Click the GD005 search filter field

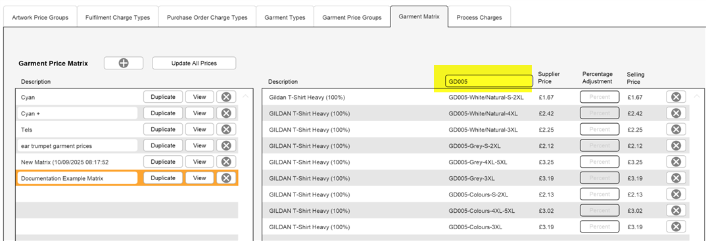tap(489, 81)
